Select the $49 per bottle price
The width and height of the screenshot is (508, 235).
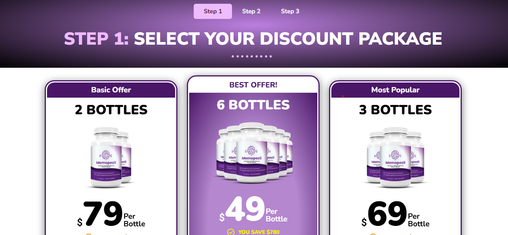point(253,210)
